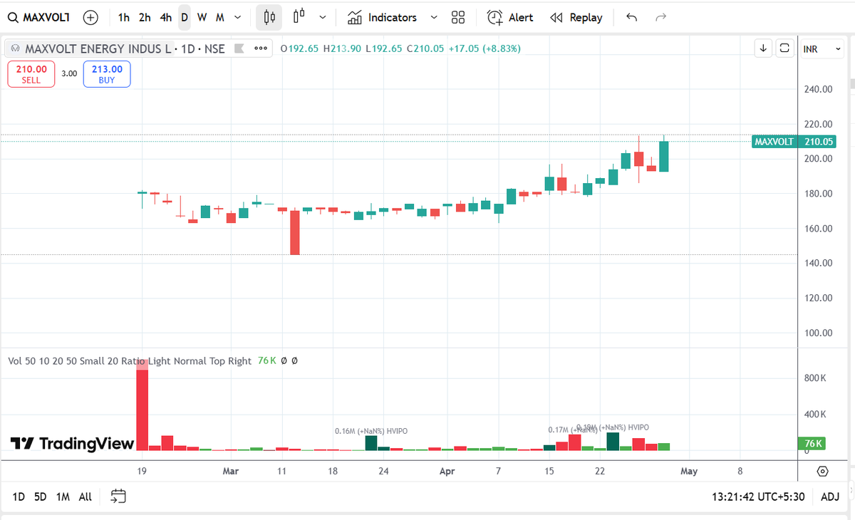Expand Indicators favorites dropdown
This screenshot has width=855, height=520.
[x=434, y=17]
